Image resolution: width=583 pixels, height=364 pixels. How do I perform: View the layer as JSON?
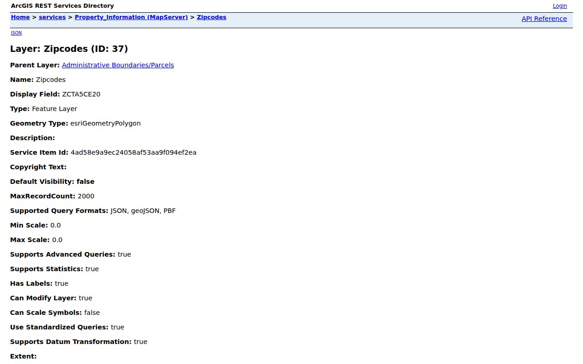16,33
